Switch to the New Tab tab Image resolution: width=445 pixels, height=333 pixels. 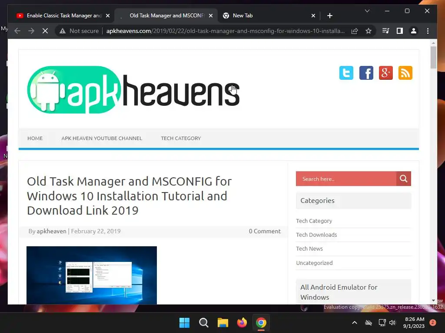[269, 16]
